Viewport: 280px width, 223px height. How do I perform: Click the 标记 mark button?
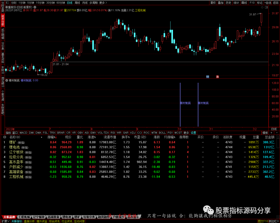260,3
